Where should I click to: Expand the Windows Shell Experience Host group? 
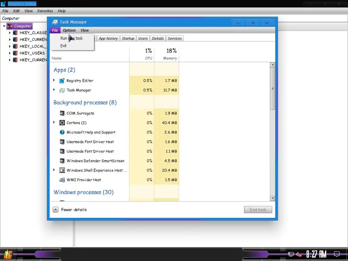coord(54,170)
